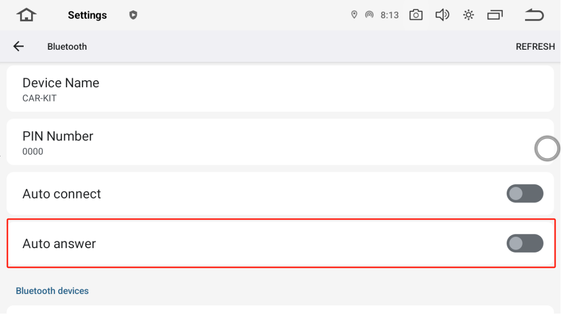Show recent apps overview
This screenshot has width=563, height=322.
click(495, 15)
